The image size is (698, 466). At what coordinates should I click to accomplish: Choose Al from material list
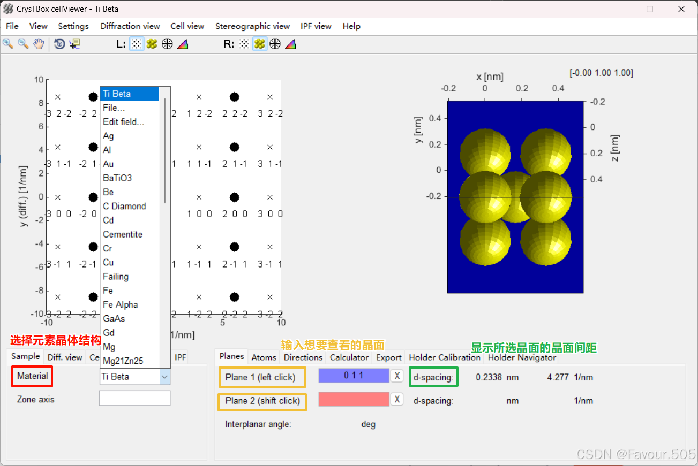click(x=130, y=150)
